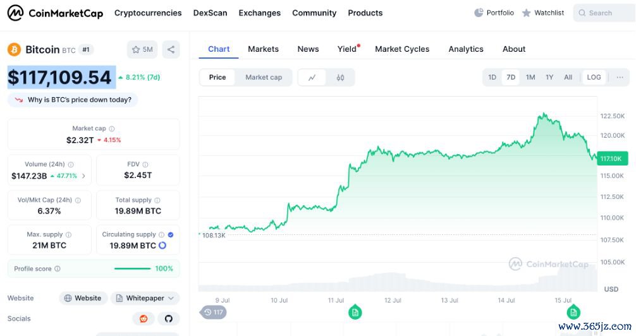Open news marker under 11 Jul
The image size is (636, 336).
(355, 312)
